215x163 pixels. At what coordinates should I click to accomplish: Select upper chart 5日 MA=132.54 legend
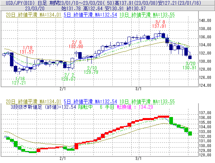point(90,15)
